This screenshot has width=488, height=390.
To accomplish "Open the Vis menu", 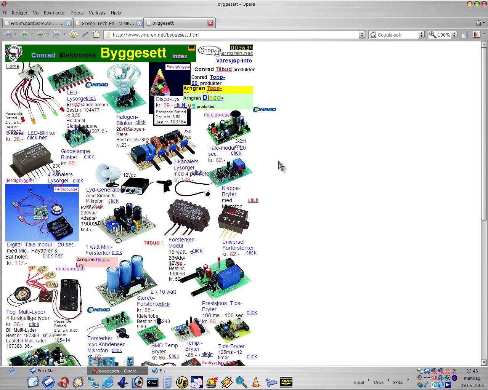I will point(36,13).
